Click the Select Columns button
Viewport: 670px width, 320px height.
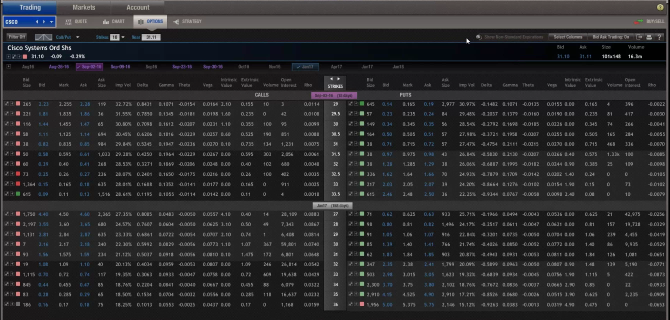pyautogui.click(x=567, y=37)
